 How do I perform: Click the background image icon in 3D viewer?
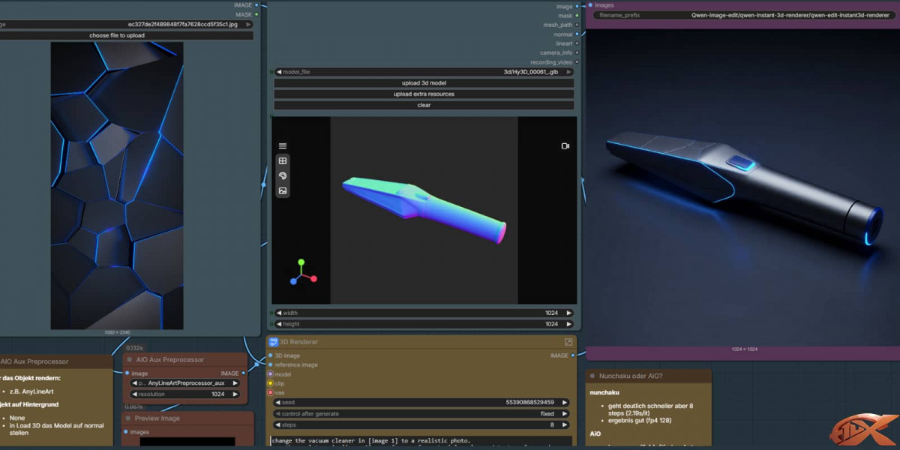pyautogui.click(x=283, y=190)
